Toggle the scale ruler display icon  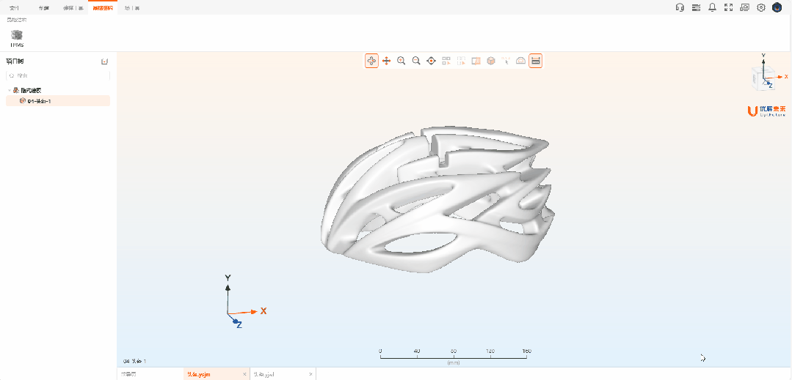535,61
